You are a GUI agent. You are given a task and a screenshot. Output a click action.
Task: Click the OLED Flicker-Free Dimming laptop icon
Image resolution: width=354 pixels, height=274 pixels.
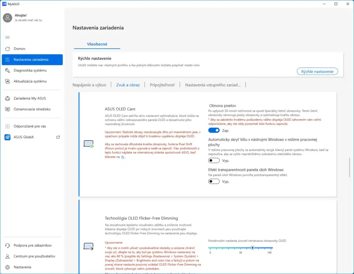tap(88, 246)
